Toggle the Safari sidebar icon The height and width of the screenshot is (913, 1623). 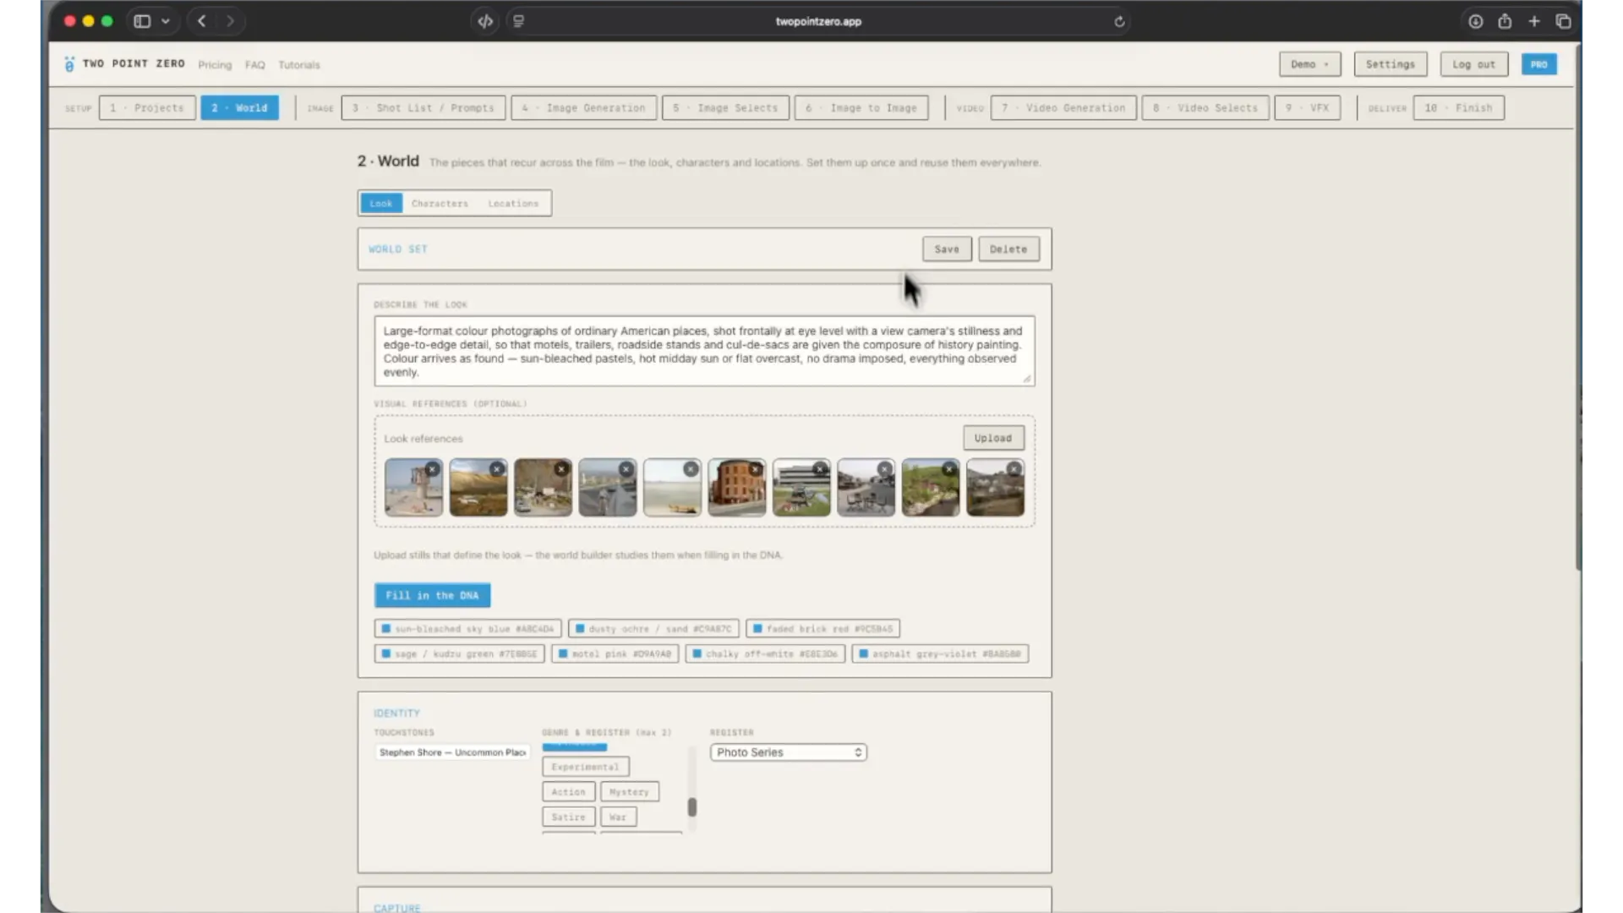click(142, 21)
